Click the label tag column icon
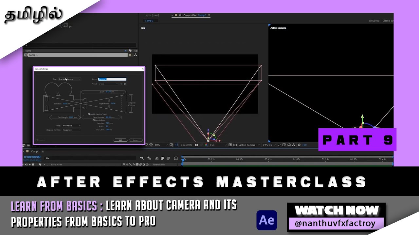The height and width of the screenshot is (235, 419). pos(130,51)
